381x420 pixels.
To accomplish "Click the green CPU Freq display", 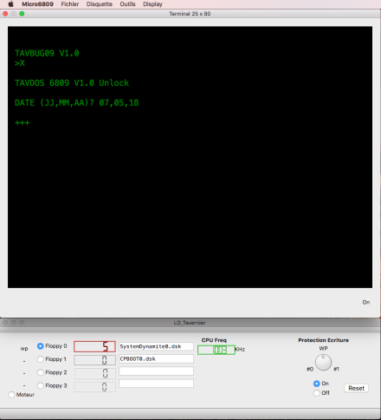I will pyautogui.click(x=216, y=350).
